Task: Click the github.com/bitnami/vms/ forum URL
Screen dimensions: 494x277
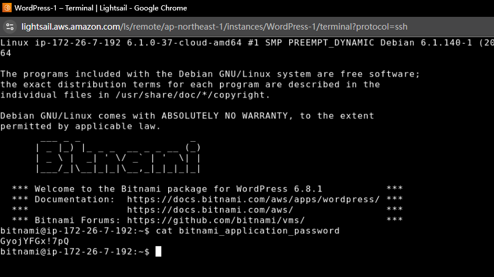Action: click(x=216, y=220)
